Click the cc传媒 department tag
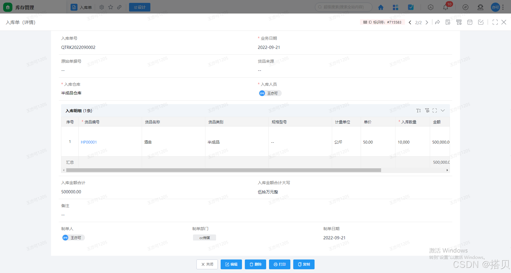This screenshot has height=273, width=511. 205,238
